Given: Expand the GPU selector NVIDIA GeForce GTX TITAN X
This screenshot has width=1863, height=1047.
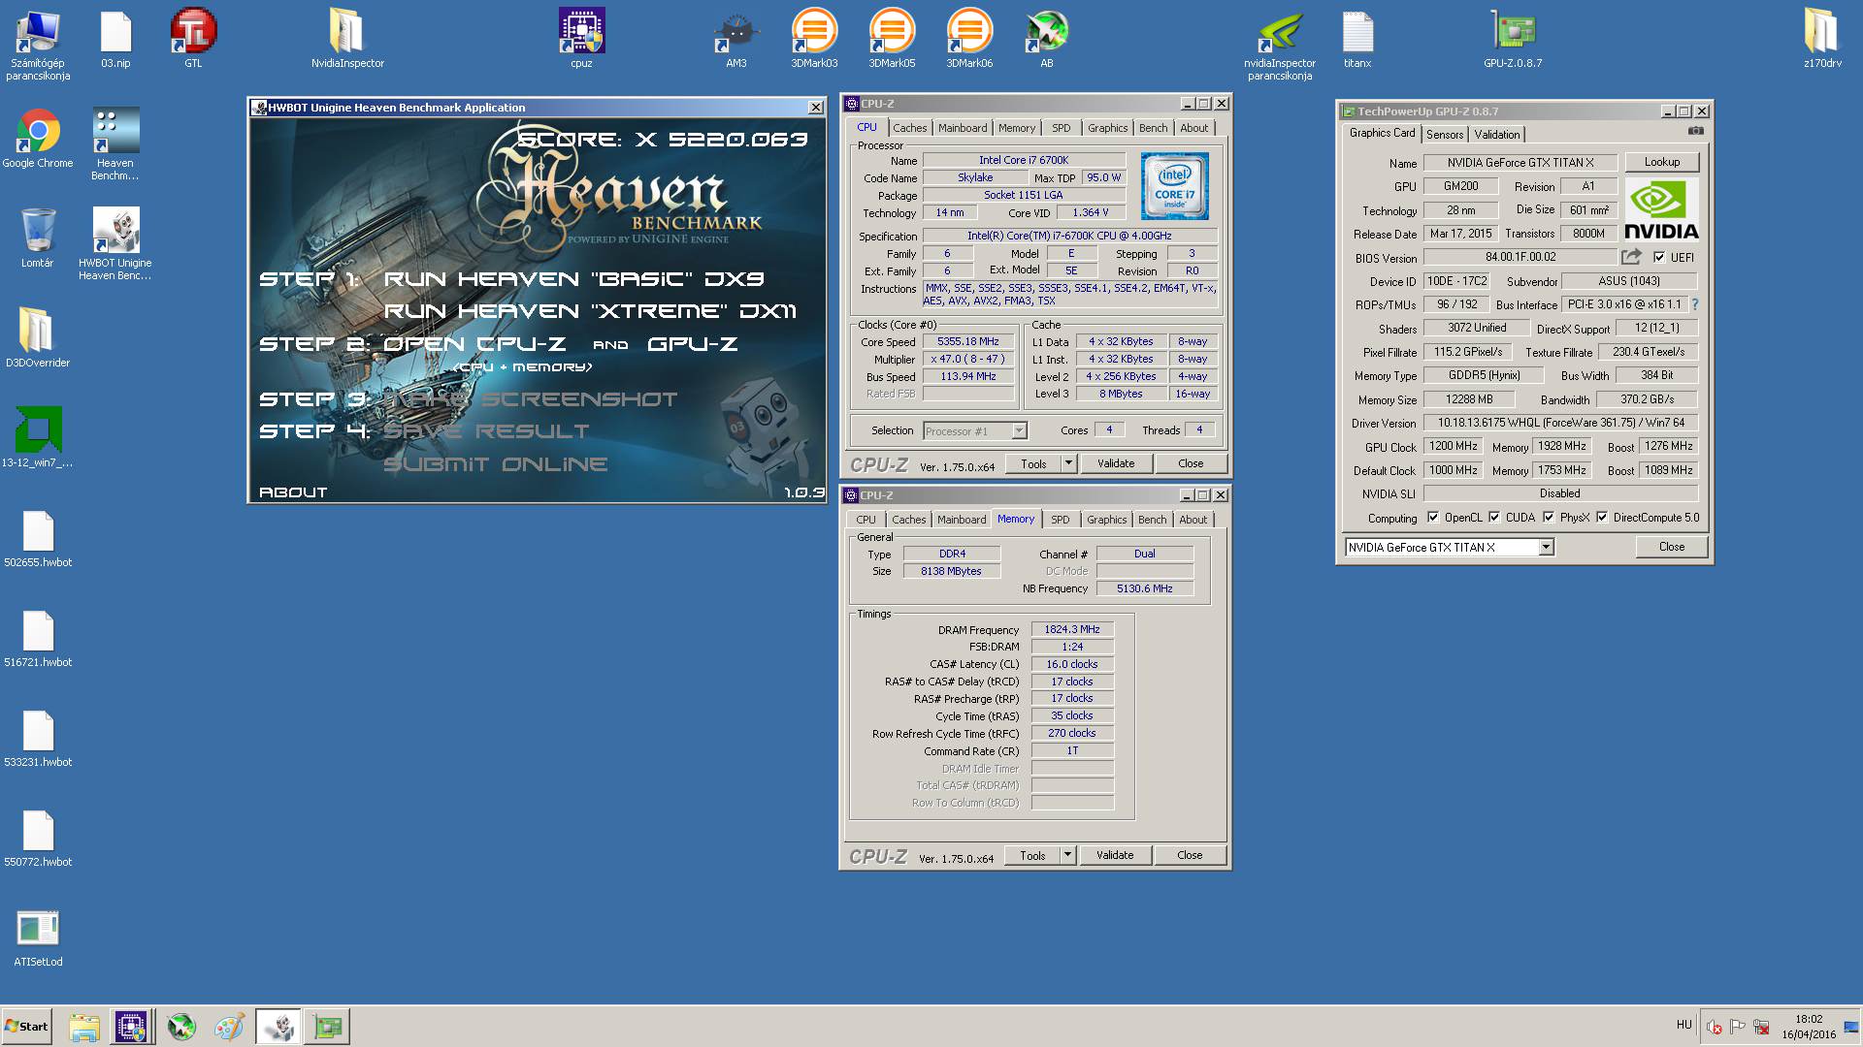Looking at the screenshot, I should coord(1547,548).
